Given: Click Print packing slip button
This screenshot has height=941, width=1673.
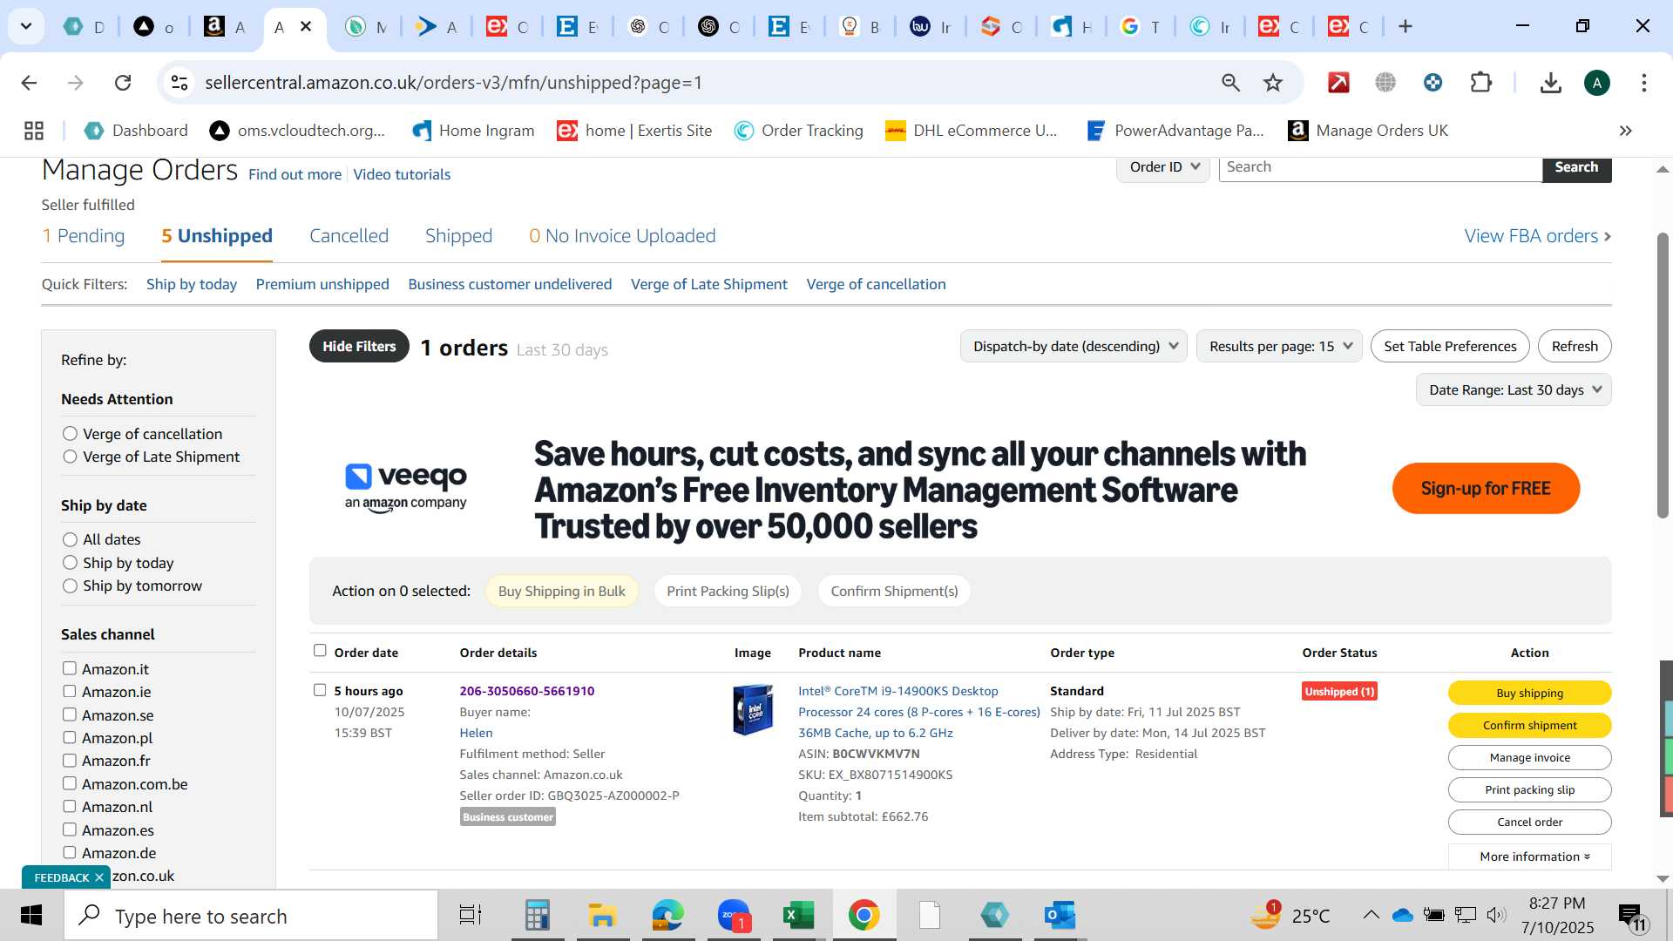Looking at the screenshot, I should tap(1529, 789).
